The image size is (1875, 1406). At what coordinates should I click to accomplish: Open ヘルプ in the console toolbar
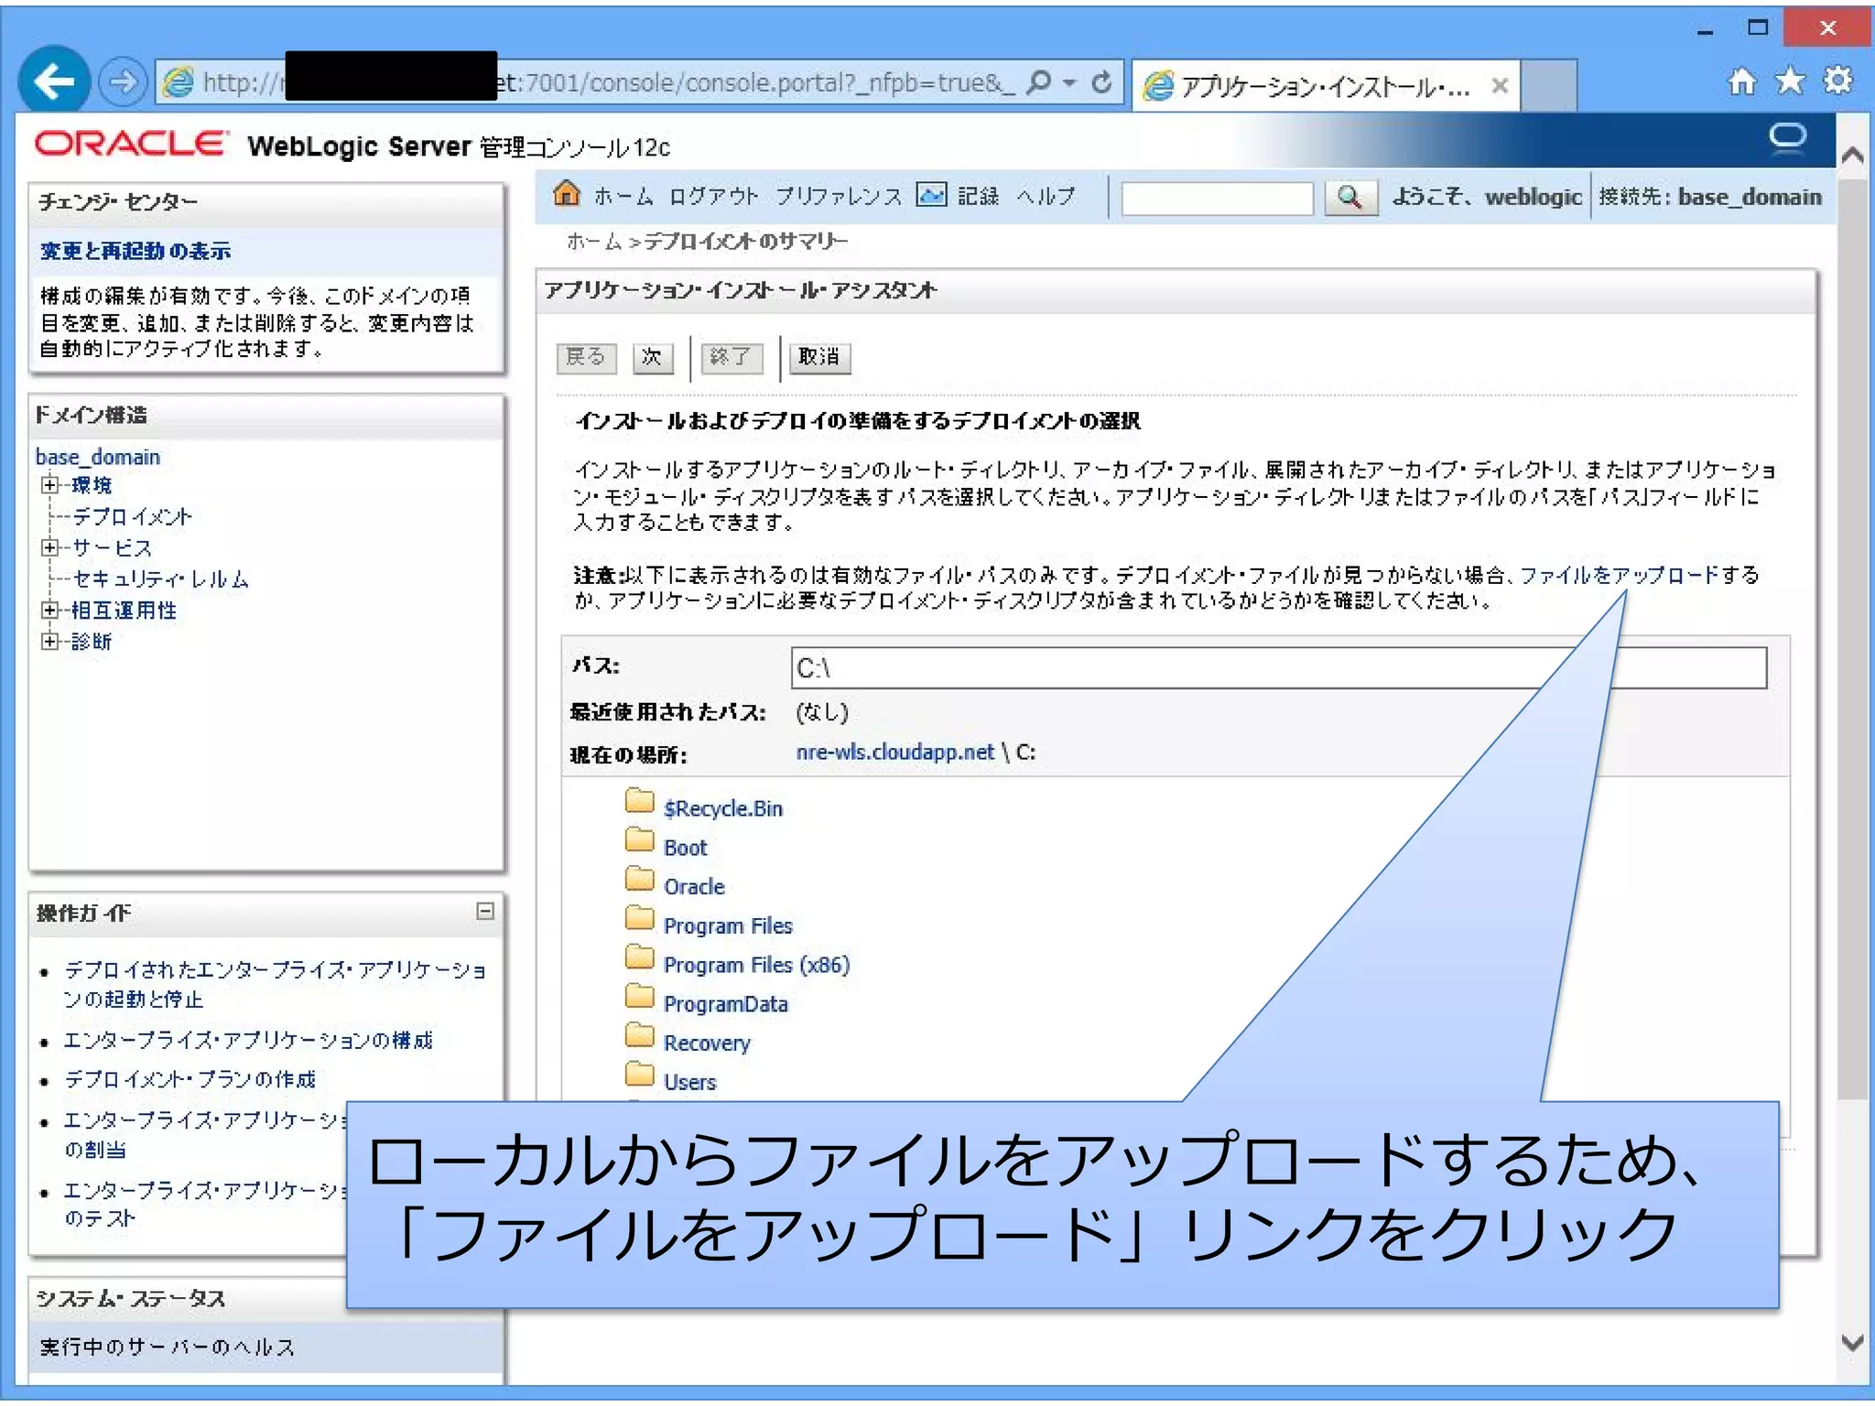1046,197
